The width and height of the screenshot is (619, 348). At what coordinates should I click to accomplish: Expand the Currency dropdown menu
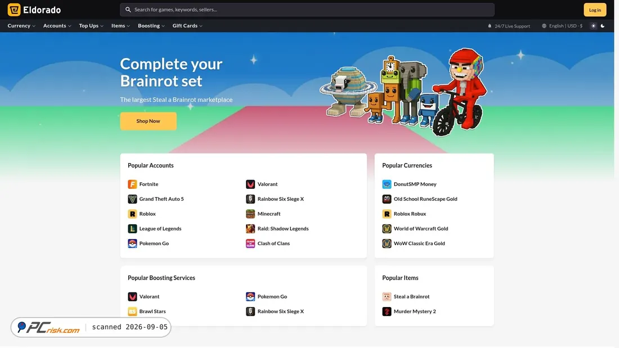coord(21,26)
